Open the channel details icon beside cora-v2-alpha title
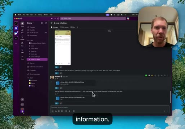 [51, 23]
